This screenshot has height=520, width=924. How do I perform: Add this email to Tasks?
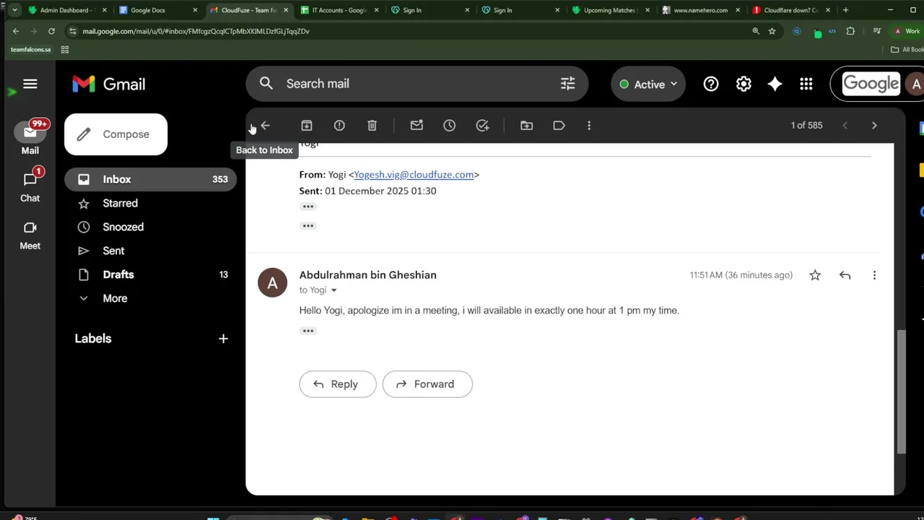[482, 126]
